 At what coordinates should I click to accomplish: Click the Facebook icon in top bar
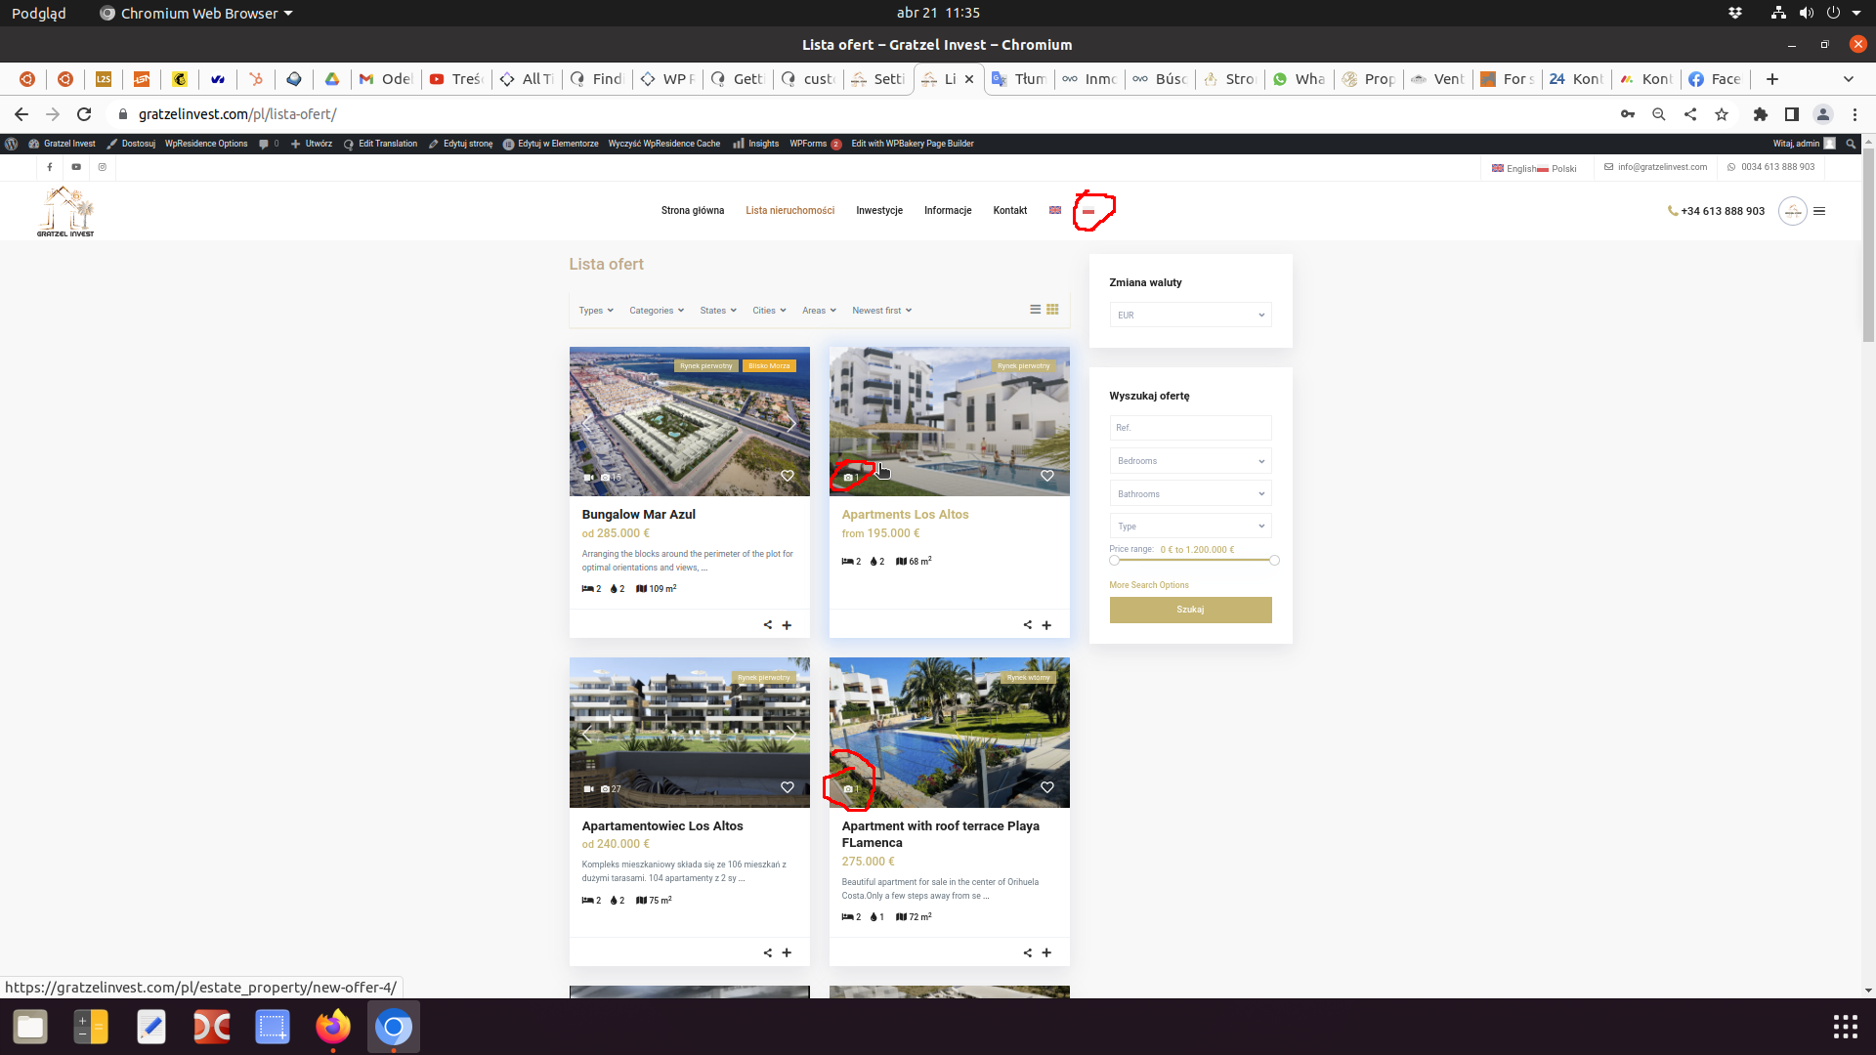click(50, 167)
